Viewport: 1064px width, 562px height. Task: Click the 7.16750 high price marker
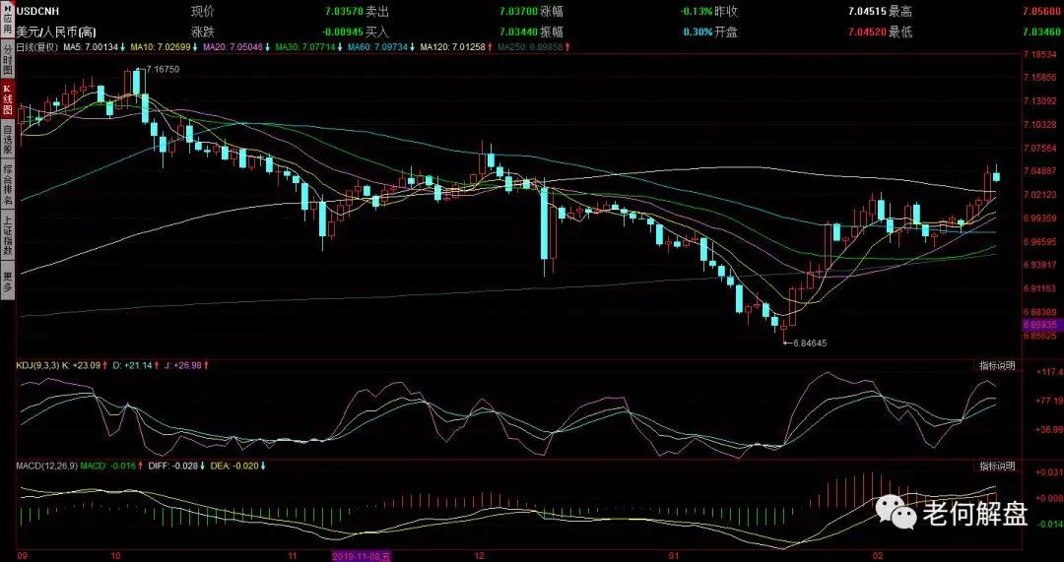click(x=163, y=69)
